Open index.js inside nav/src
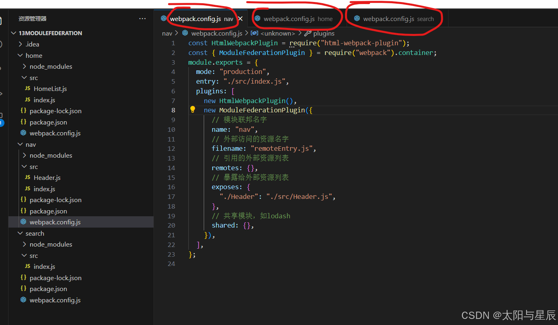This screenshot has width=558, height=325. click(x=44, y=189)
